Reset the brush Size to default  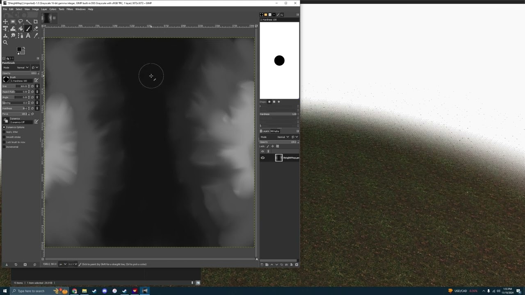32,86
